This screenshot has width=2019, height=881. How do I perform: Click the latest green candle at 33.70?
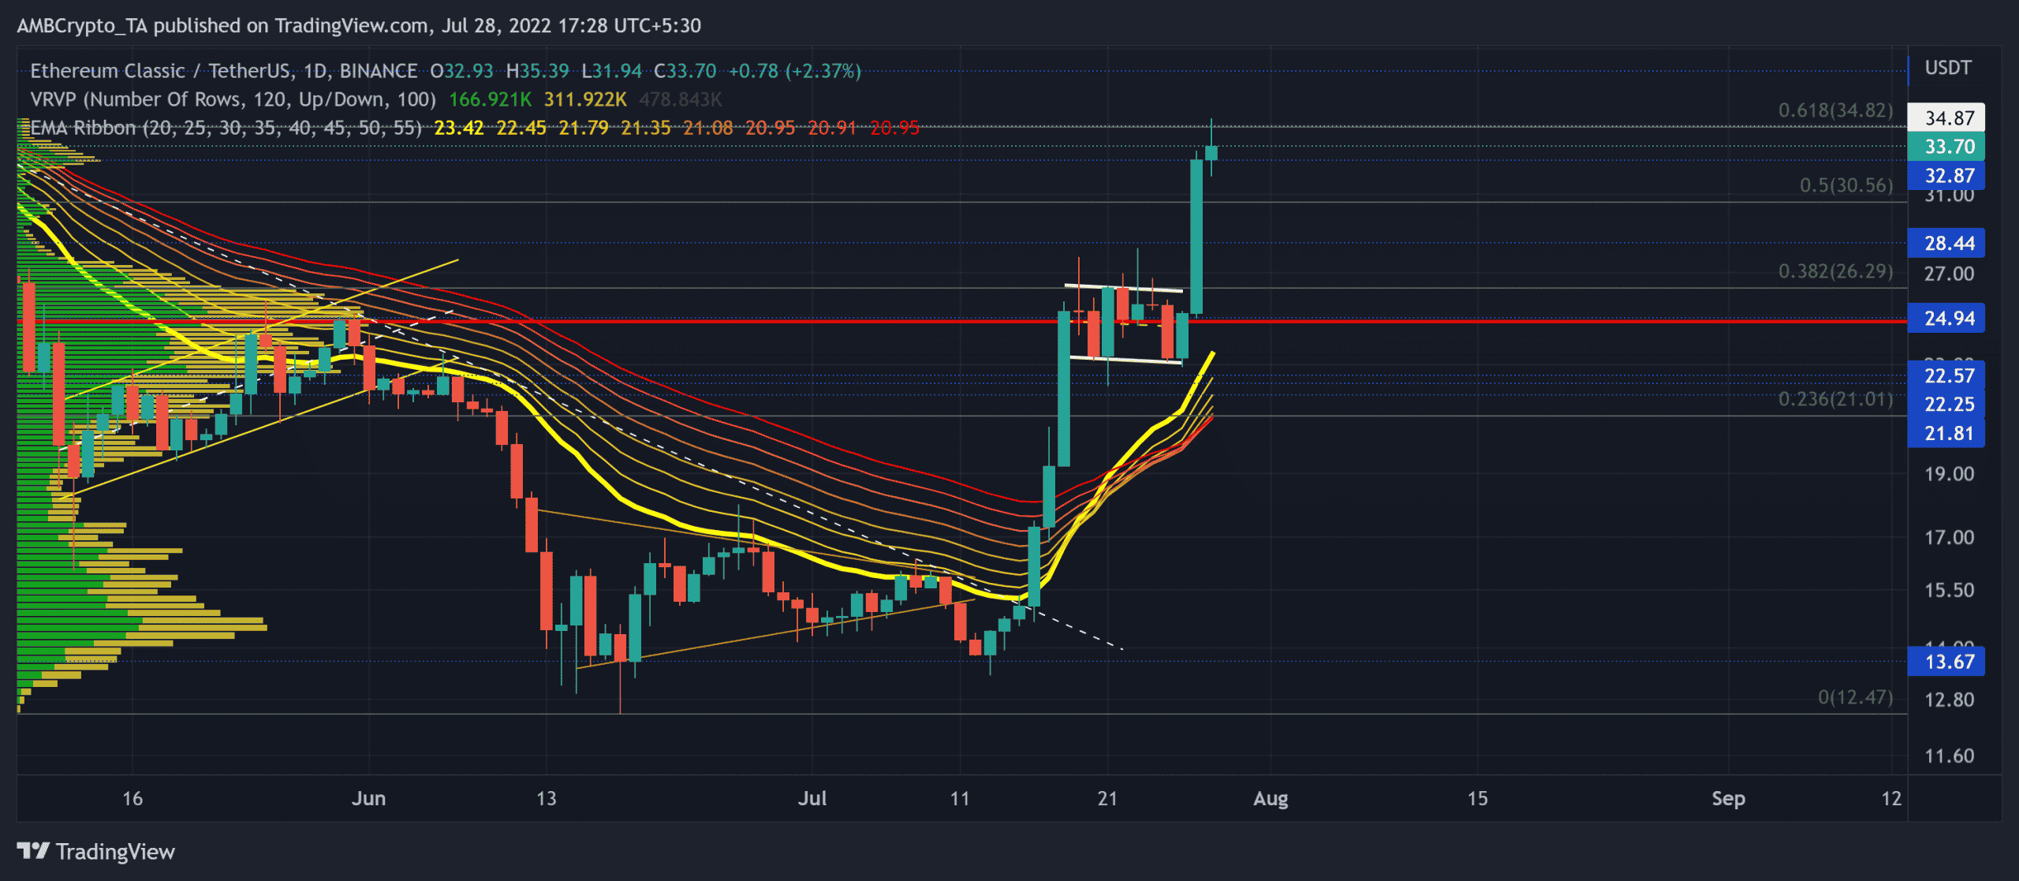(x=1211, y=152)
